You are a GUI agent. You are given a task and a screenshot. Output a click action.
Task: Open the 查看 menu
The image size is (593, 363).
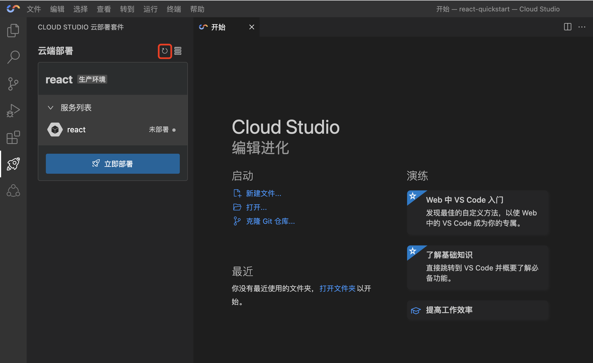(x=104, y=9)
